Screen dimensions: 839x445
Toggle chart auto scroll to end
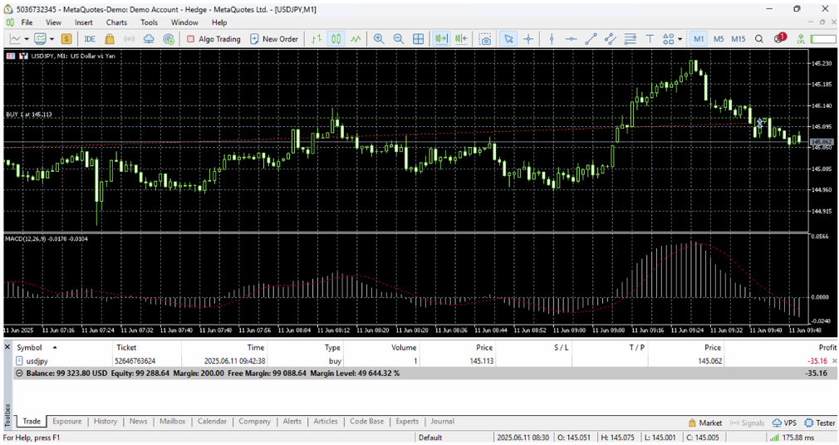point(441,39)
